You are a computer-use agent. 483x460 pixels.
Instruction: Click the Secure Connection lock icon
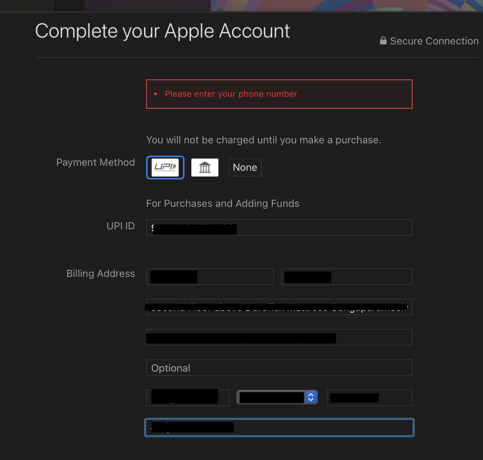[x=383, y=41]
